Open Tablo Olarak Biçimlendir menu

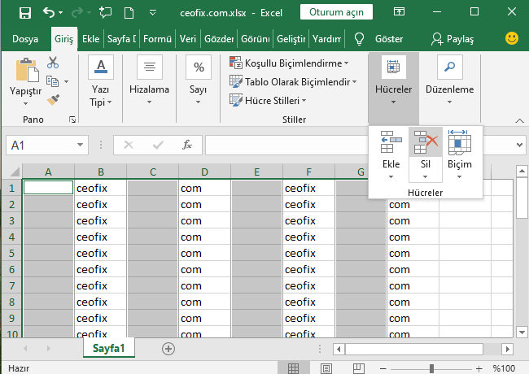pos(293,82)
